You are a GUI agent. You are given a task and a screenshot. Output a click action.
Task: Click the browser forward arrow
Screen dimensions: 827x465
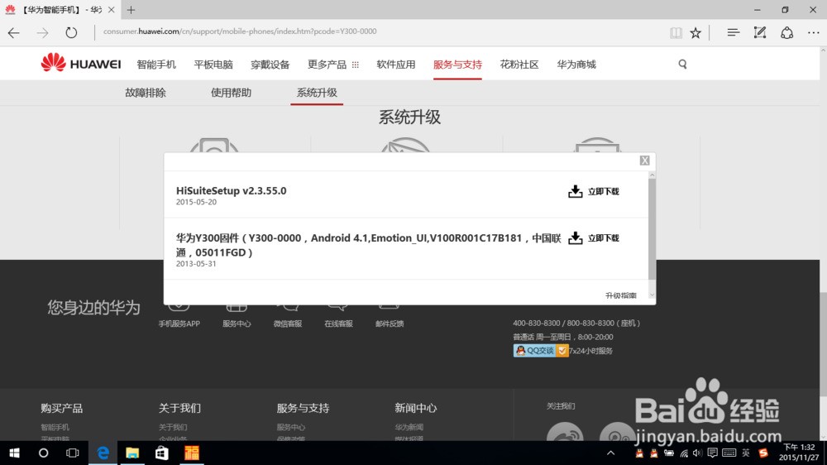pyautogui.click(x=43, y=33)
